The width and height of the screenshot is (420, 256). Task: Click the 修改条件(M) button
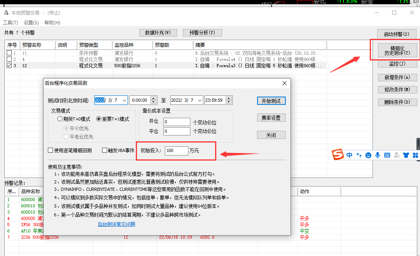pos(397,90)
